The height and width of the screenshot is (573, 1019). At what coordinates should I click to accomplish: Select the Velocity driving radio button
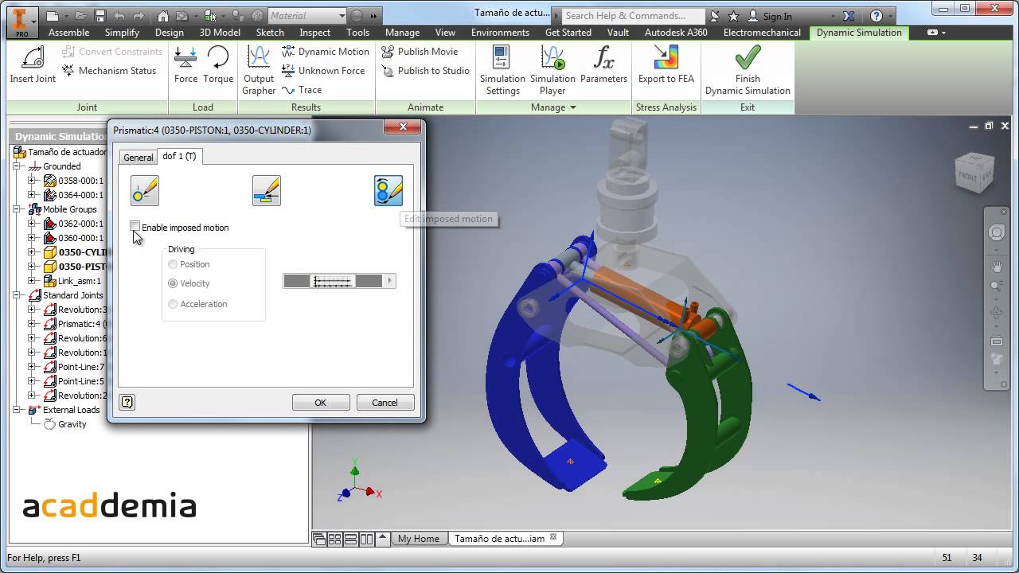point(173,283)
